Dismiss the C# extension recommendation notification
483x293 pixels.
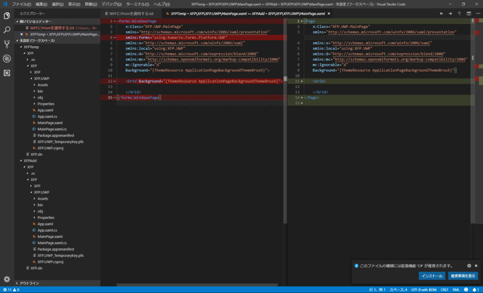476,266
